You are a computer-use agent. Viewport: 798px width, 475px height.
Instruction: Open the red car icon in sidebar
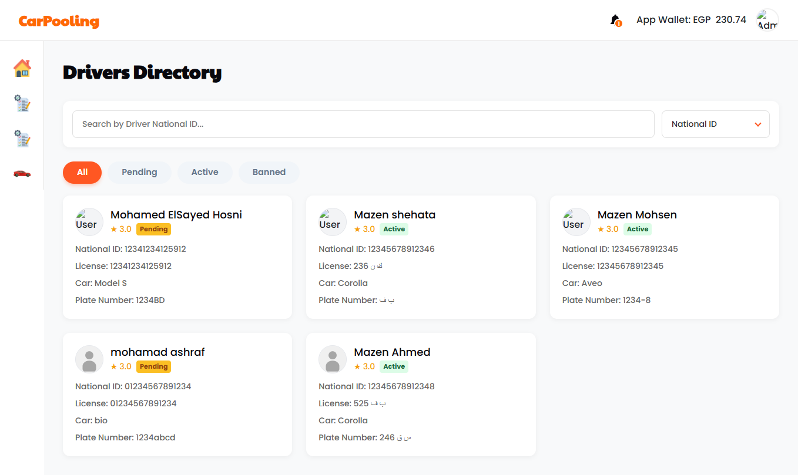[x=22, y=173]
